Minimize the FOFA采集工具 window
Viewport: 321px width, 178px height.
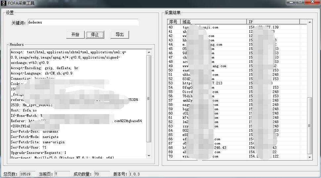(x=291, y=2)
